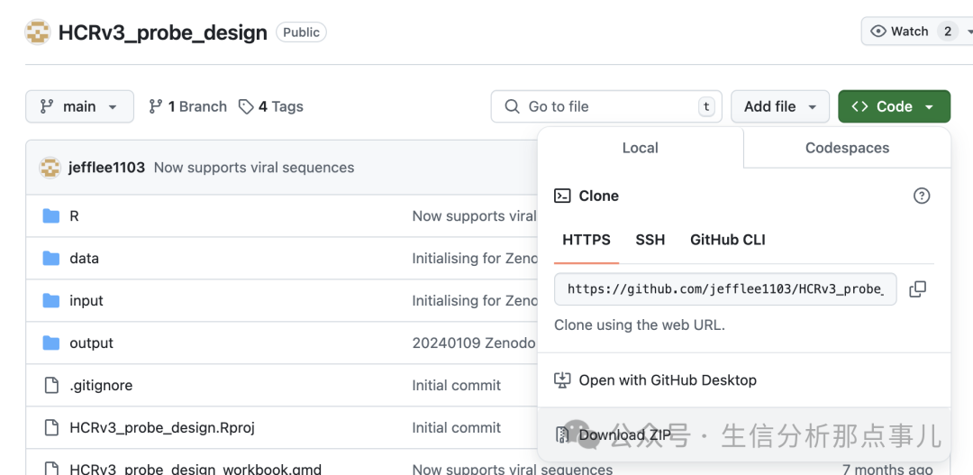Viewport: 973px width, 475px height.
Task: Click the Download ZIP file icon
Action: [562, 435]
